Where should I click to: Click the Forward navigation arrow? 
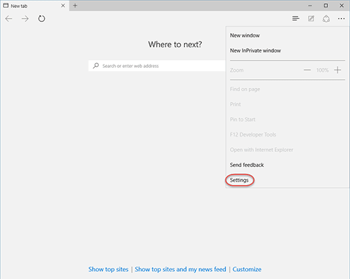(x=25, y=19)
